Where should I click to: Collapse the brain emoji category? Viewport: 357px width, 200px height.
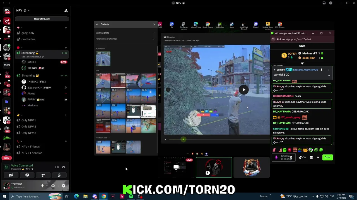pos(20,27)
